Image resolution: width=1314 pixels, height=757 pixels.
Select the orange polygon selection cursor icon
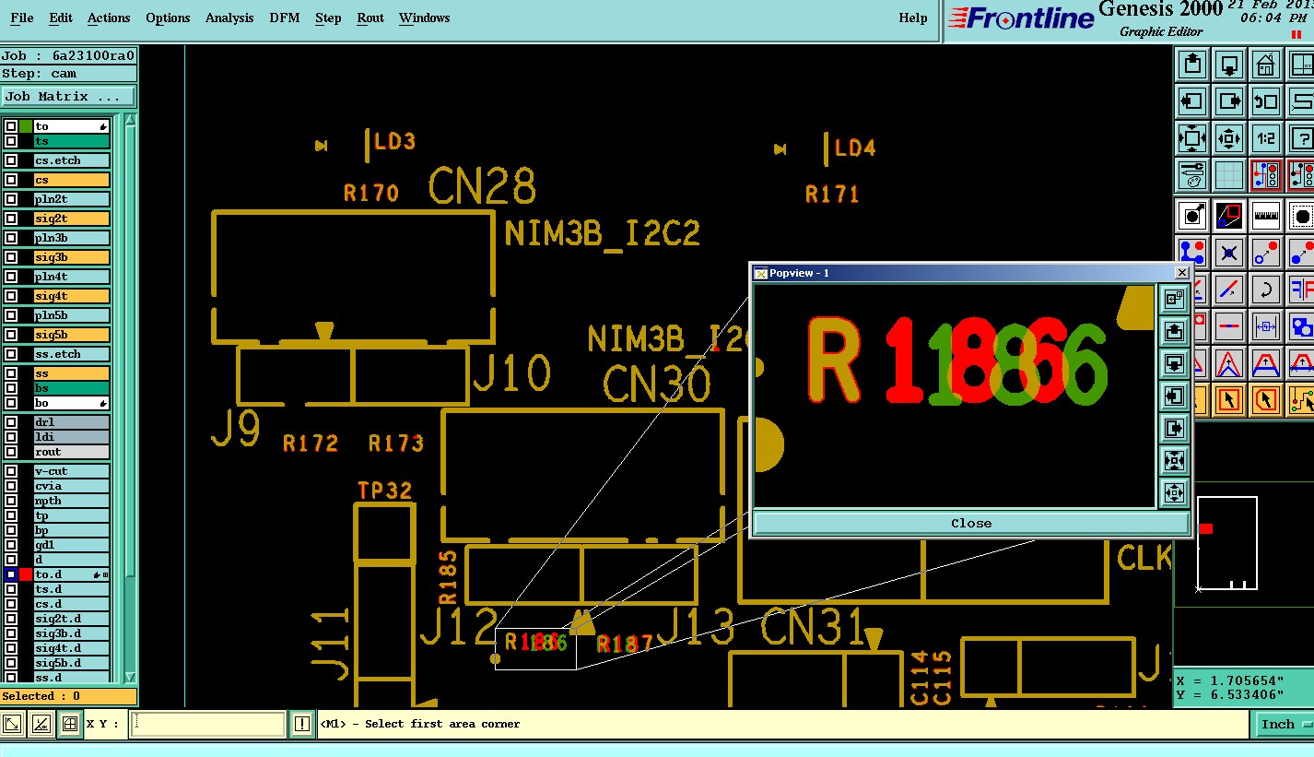pyautogui.click(x=1266, y=400)
